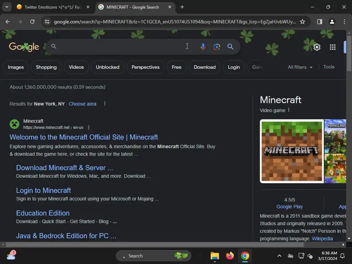Open Login to Minecraft link

click(x=43, y=190)
